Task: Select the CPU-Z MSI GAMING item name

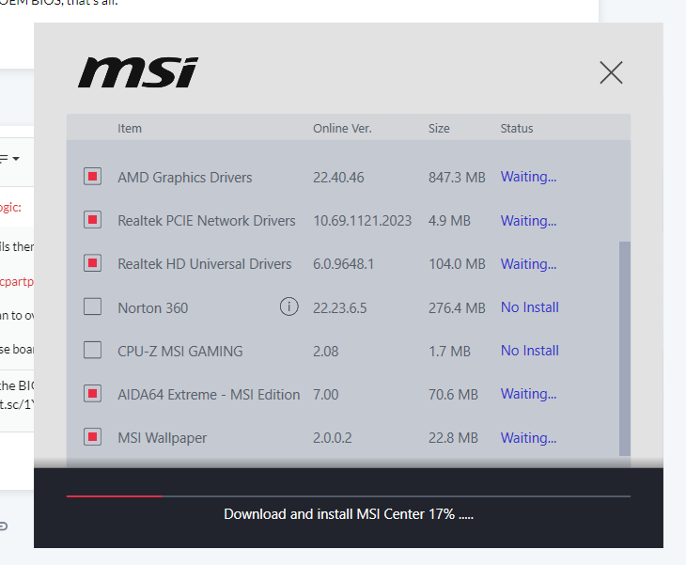Action: click(x=180, y=351)
